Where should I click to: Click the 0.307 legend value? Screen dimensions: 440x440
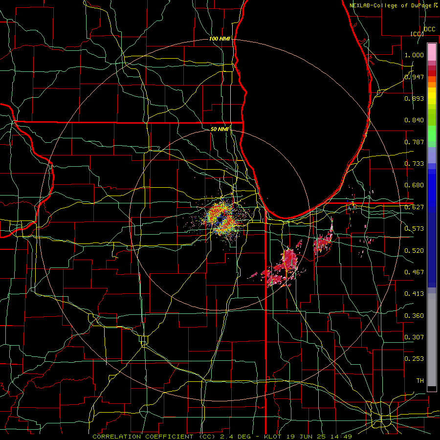(414, 337)
